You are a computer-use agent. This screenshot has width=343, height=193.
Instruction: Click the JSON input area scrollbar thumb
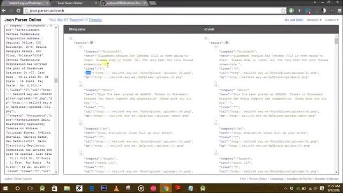coord(56,80)
